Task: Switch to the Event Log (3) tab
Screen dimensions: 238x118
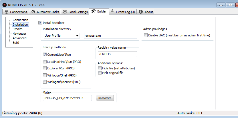Action: tap(123, 12)
